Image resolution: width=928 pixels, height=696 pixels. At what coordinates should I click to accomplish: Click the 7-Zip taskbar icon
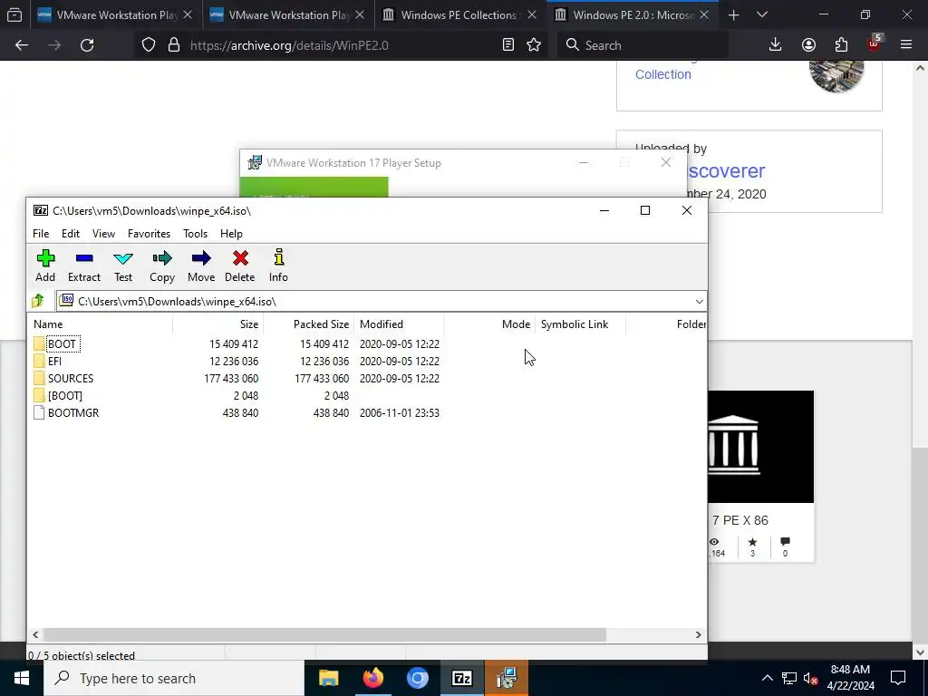pos(461,678)
